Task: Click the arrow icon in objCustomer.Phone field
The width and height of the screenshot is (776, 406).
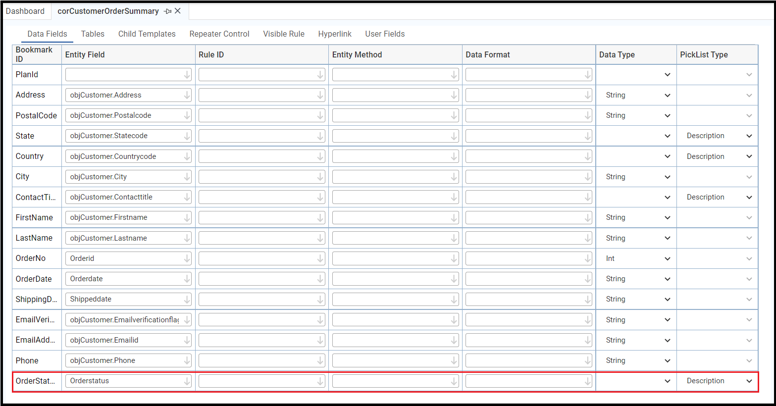Action: (x=187, y=360)
